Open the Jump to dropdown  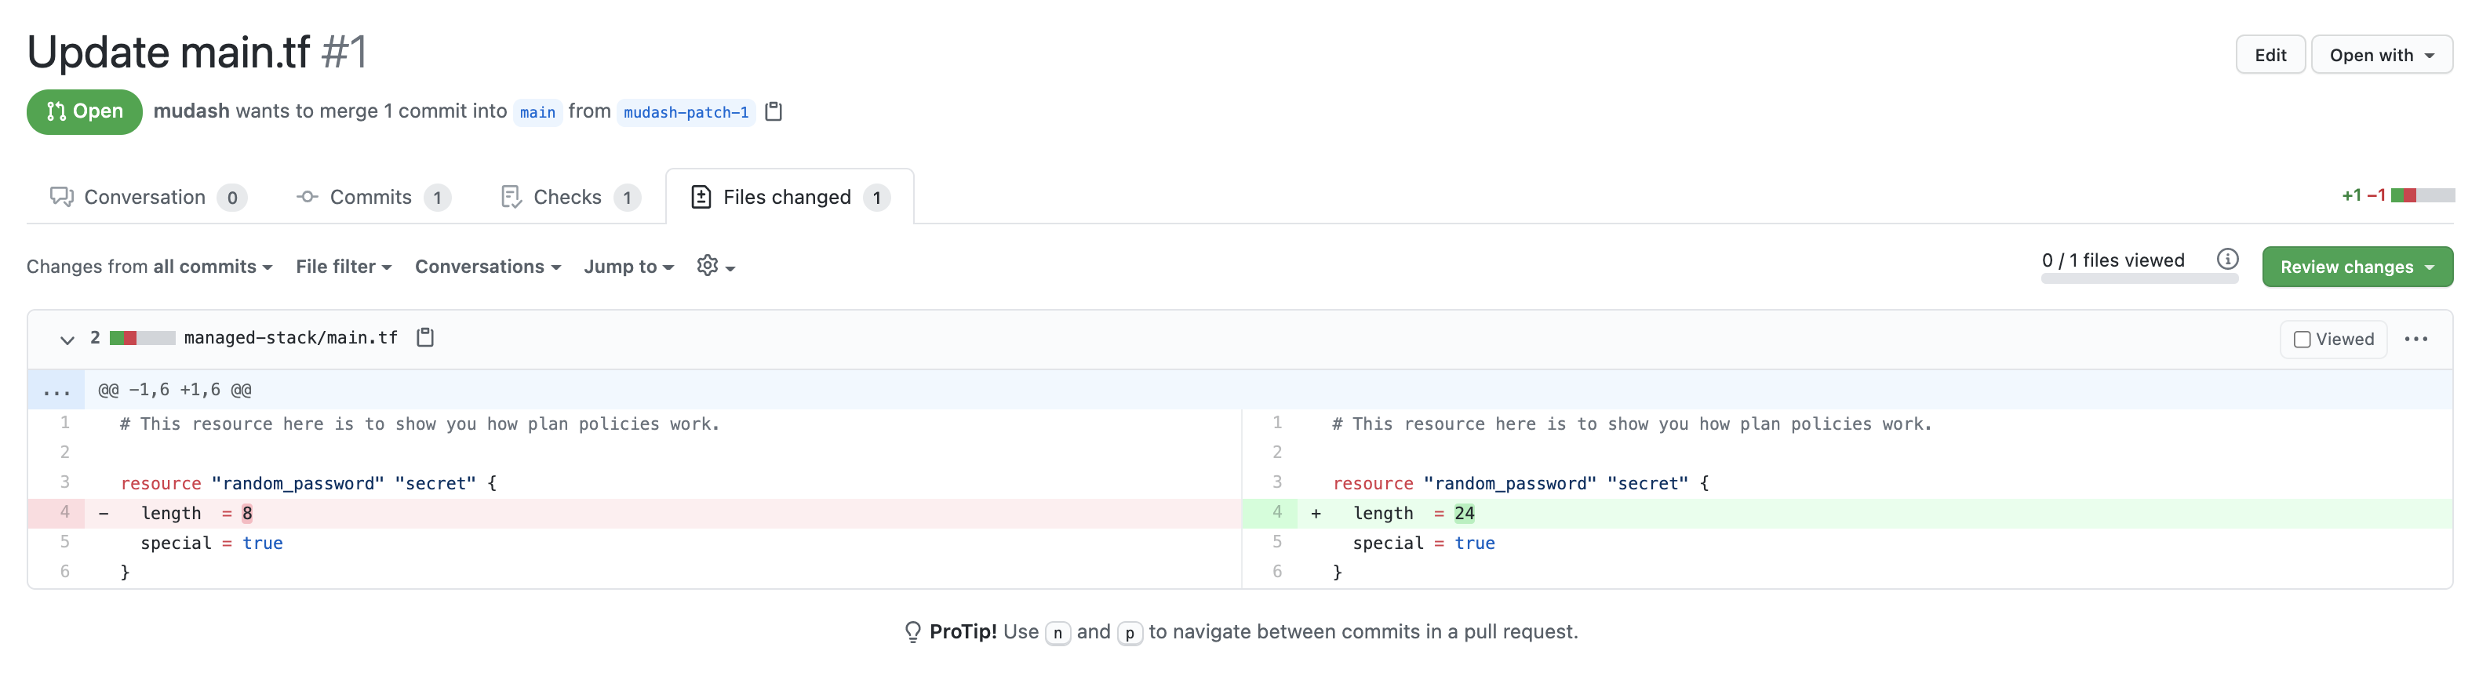tap(628, 266)
